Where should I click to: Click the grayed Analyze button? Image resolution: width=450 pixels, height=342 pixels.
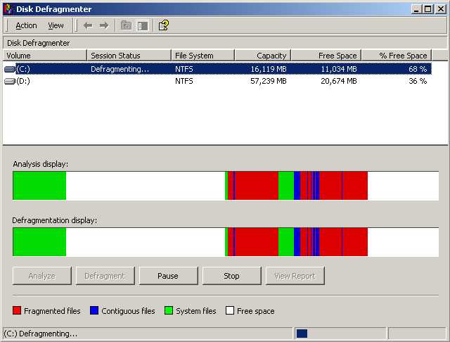click(x=42, y=276)
